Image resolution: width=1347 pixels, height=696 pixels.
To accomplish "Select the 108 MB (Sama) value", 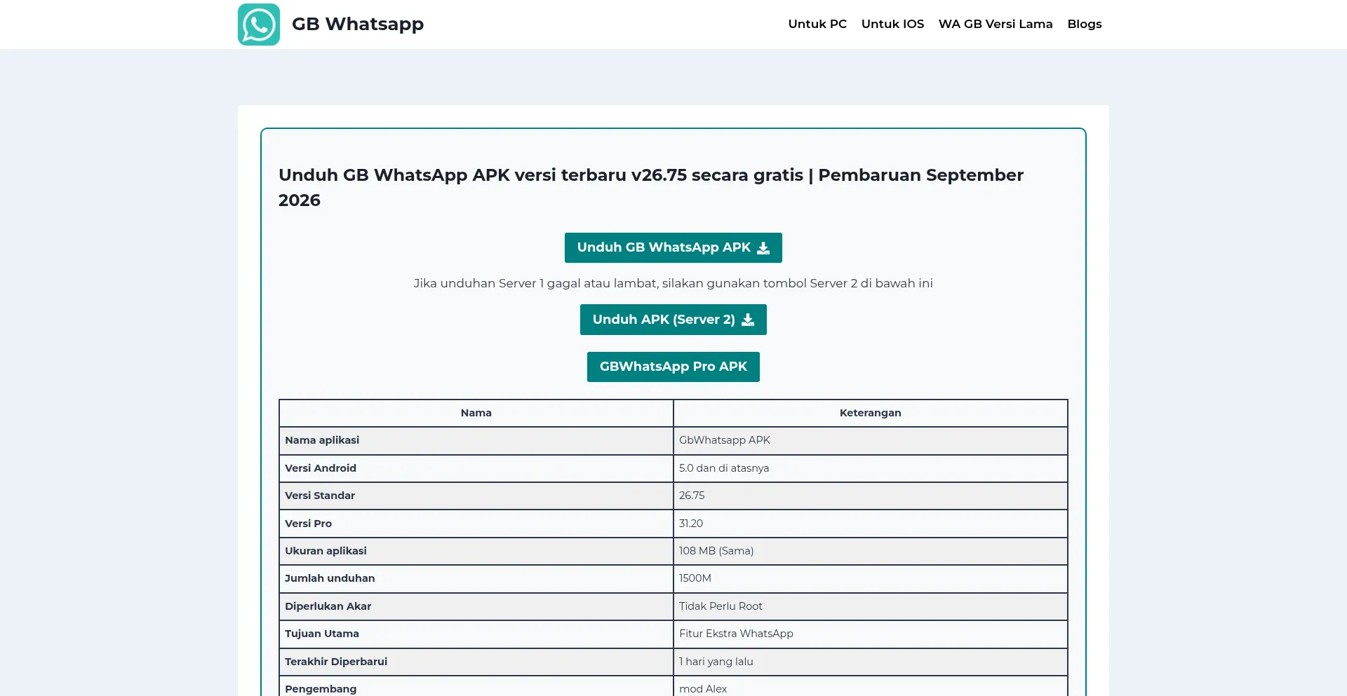I will pyautogui.click(x=716, y=551).
